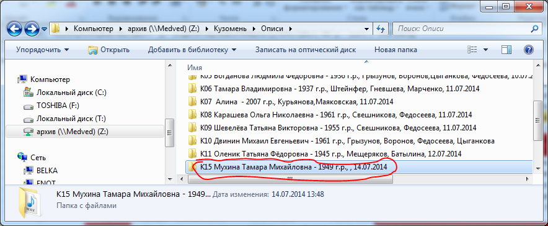Click the Открыть toolbar button

[x=108, y=50]
